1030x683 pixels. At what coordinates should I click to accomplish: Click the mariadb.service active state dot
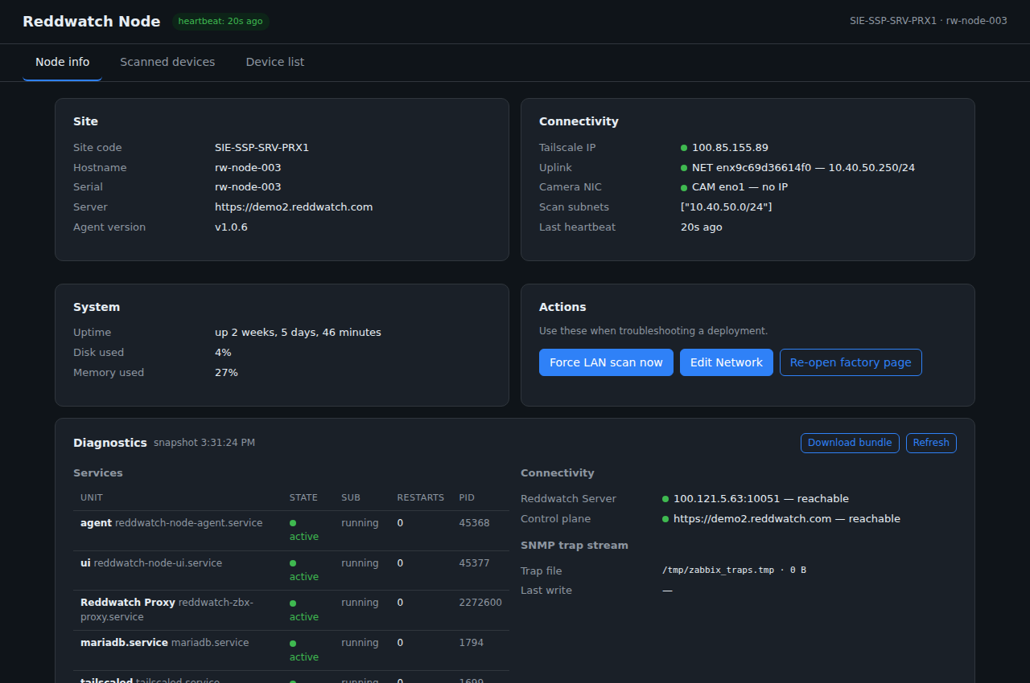coord(293,643)
